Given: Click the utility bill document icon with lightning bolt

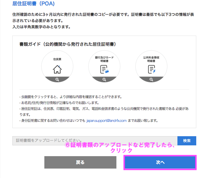Looking at the screenshot, I should pyautogui.click(x=152, y=69).
